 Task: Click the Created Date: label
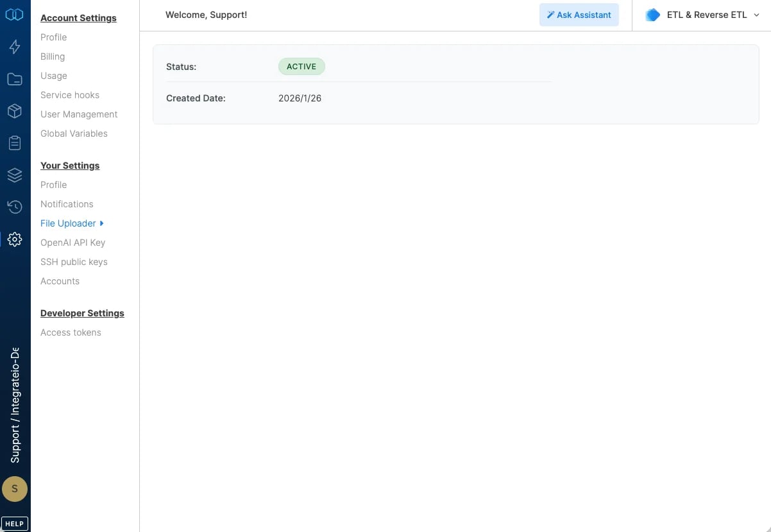click(x=196, y=98)
